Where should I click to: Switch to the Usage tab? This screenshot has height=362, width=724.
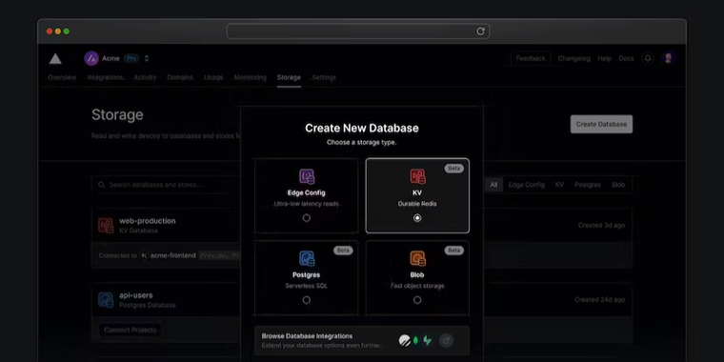tap(213, 77)
